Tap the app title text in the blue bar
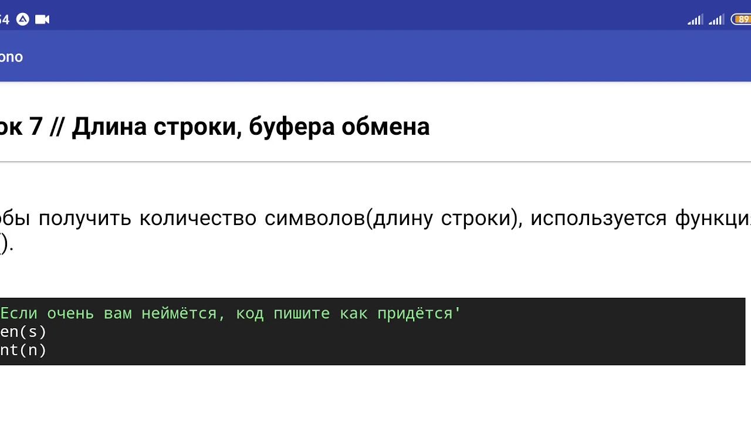751x422 pixels. click(x=11, y=57)
